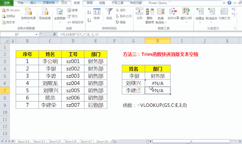The height and width of the screenshot is (144, 242).
Task: Click Insert Worksheet icon after Sheet18
Action: click(114, 141)
